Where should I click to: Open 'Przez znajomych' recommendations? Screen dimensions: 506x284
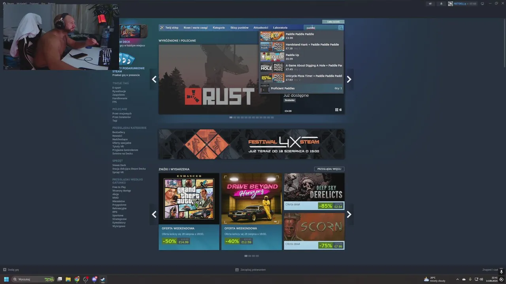click(122, 114)
